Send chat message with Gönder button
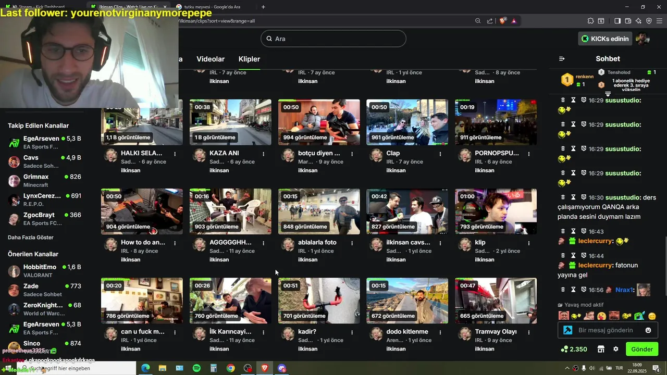 (642, 349)
